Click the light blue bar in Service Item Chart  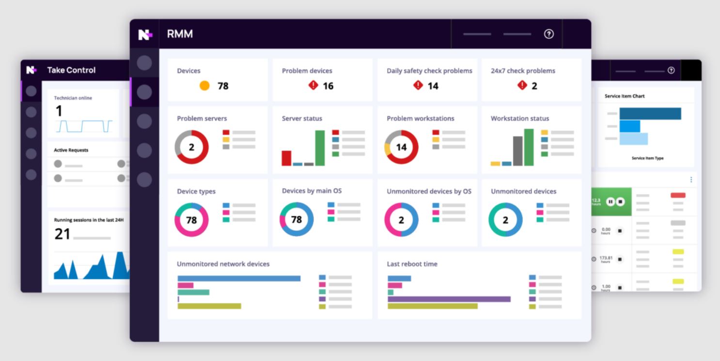(634, 139)
